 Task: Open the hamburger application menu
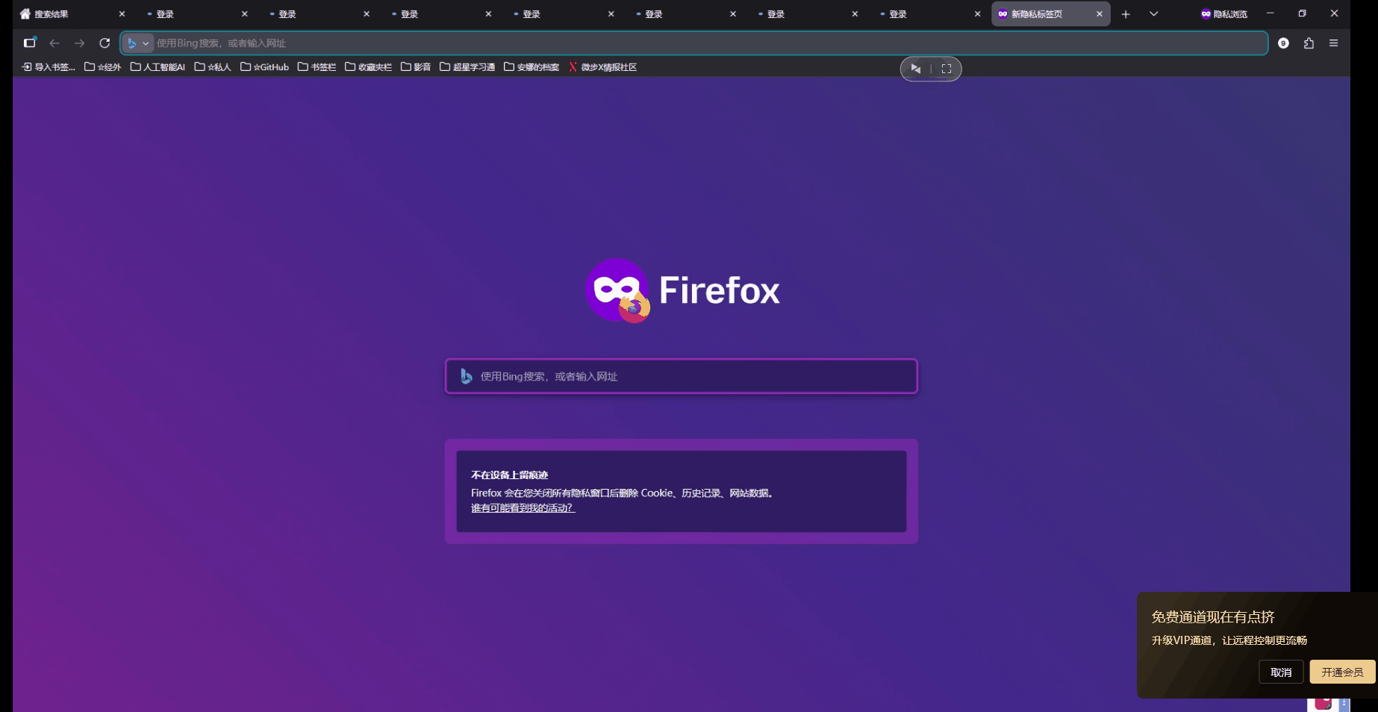pos(1333,43)
